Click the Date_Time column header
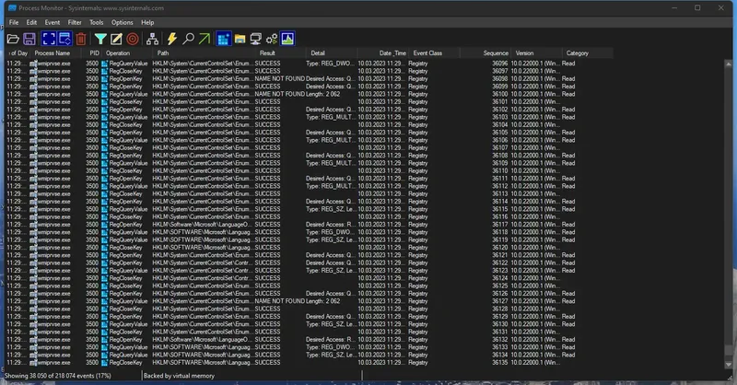 coord(382,53)
